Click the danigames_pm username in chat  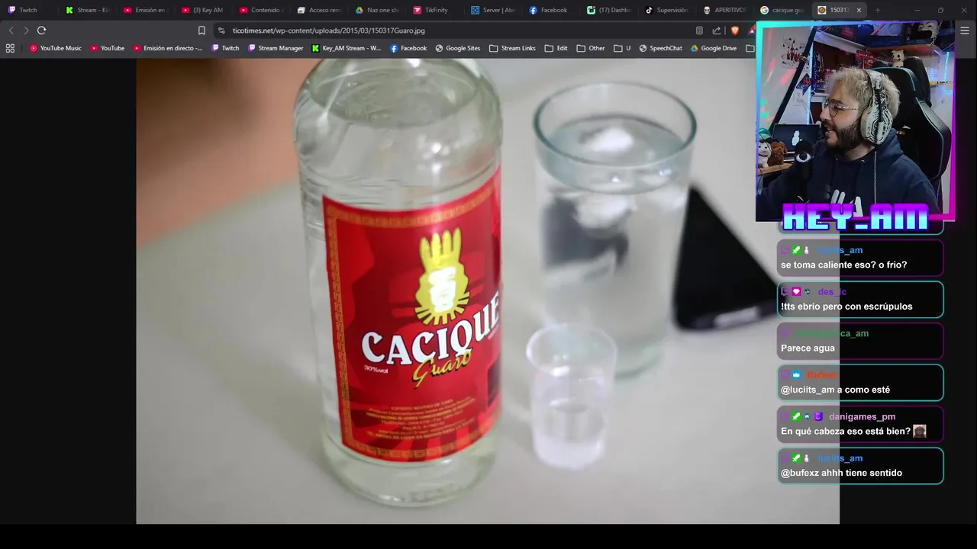(862, 416)
